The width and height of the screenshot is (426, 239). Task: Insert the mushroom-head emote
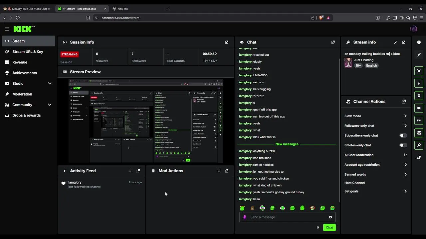(313, 208)
